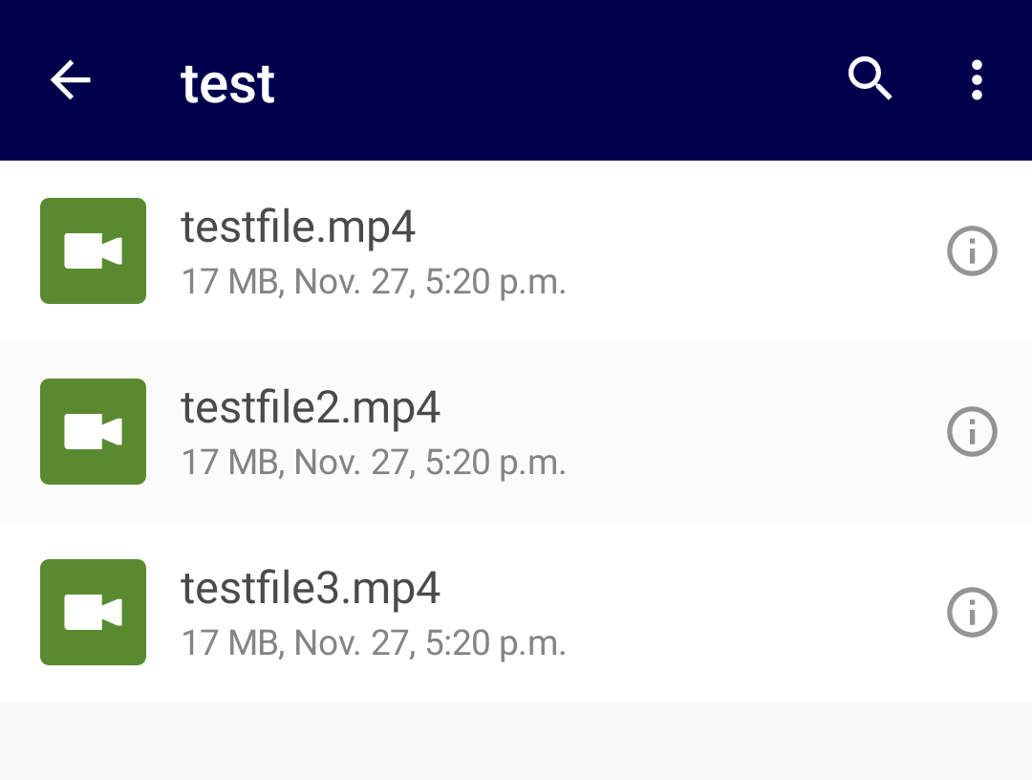Select the 'test' folder title
This screenshot has height=780, width=1032.
coord(227,84)
